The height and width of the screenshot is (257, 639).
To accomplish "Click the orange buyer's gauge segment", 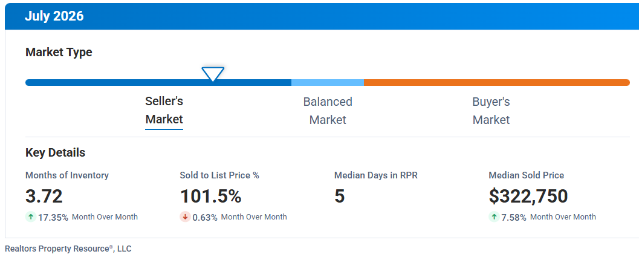I will [497, 82].
